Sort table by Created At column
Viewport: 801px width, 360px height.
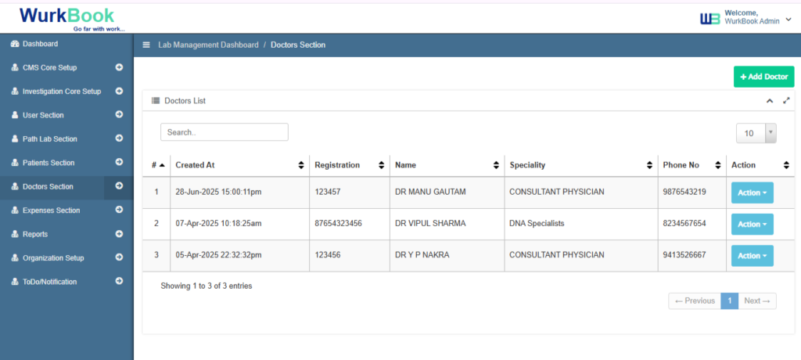239,165
